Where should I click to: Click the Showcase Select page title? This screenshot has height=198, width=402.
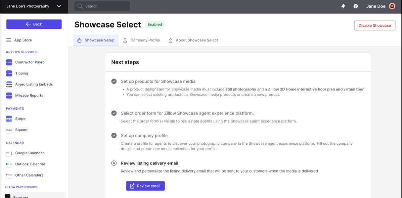point(108,25)
